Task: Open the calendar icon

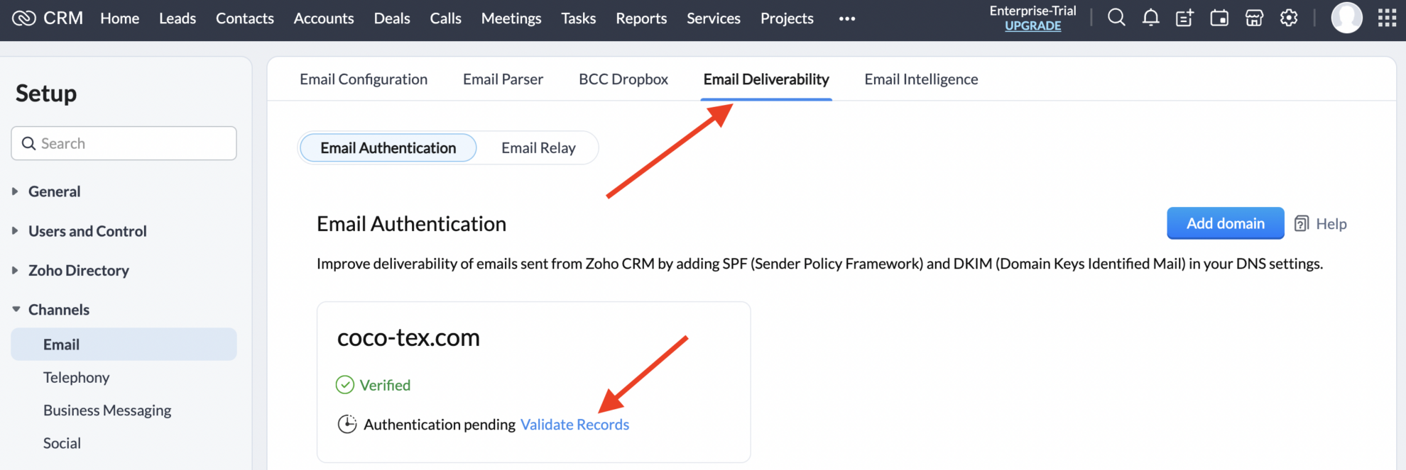Action: pyautogui.click(x=1219, y=18)
